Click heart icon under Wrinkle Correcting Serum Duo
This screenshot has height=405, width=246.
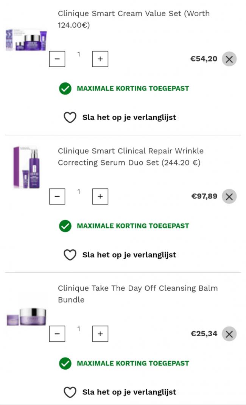[x=70, y=255]
